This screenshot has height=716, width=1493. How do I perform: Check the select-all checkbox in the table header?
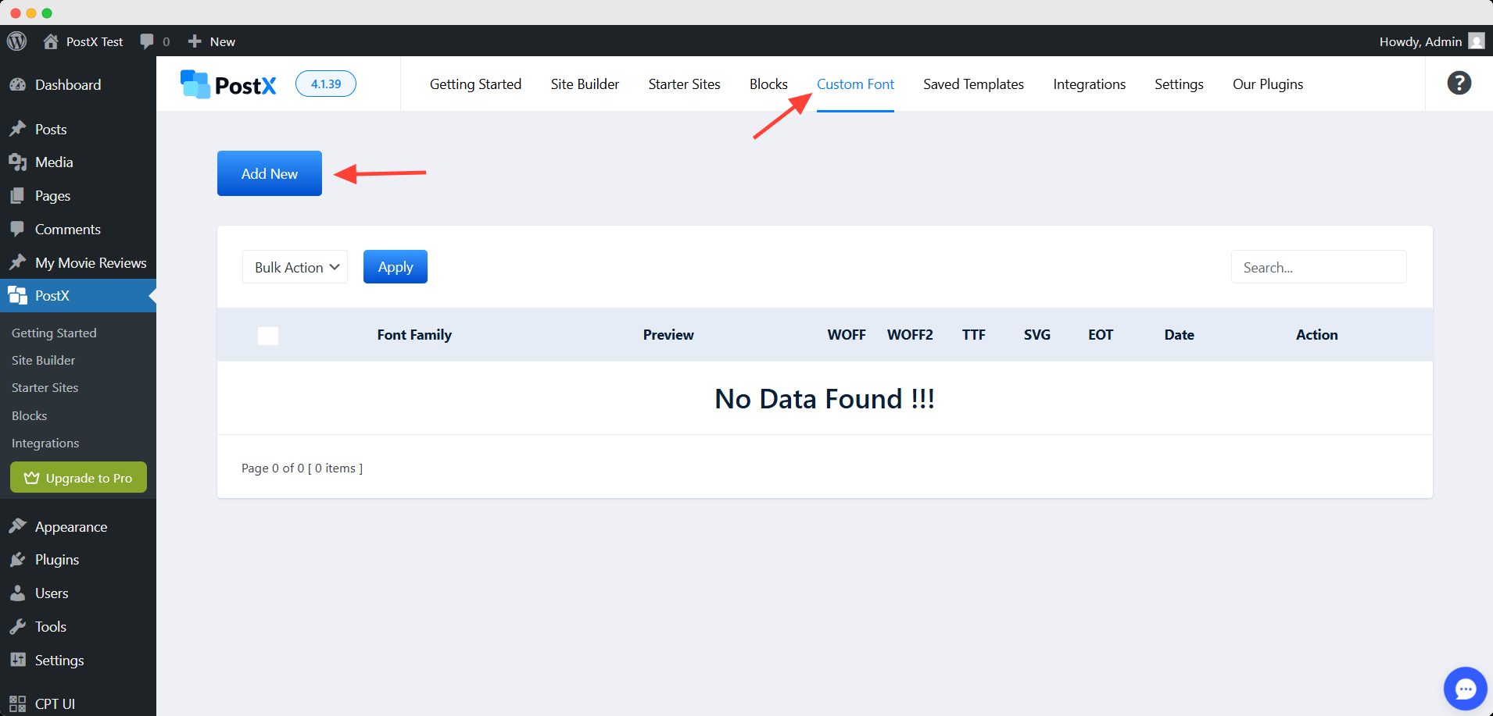pyautogui.click(x=267, y=335)
